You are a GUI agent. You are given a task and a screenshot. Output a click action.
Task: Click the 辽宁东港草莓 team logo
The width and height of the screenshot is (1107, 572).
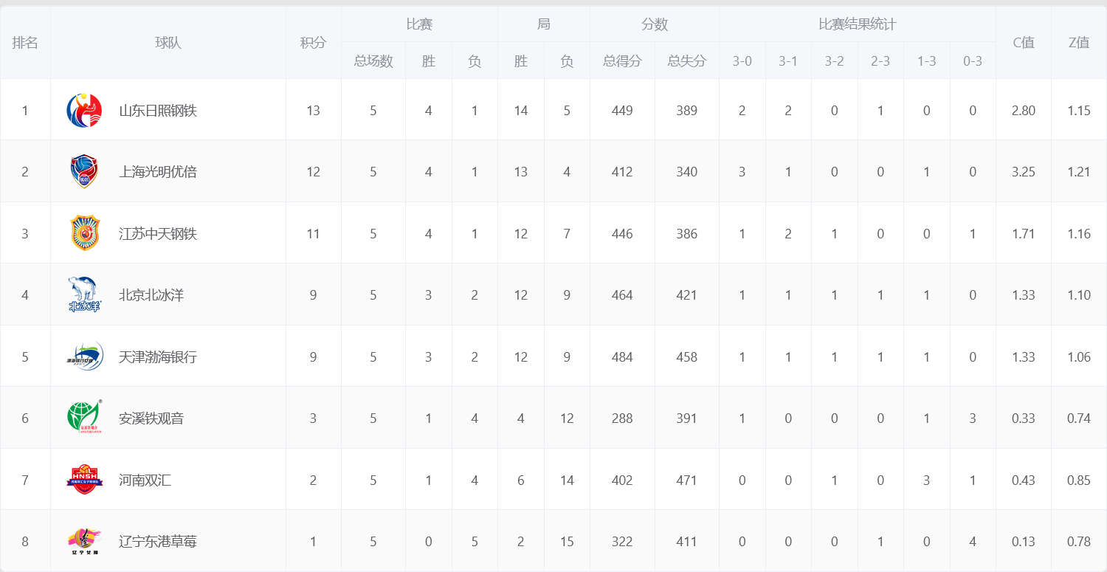click(84, 541)
